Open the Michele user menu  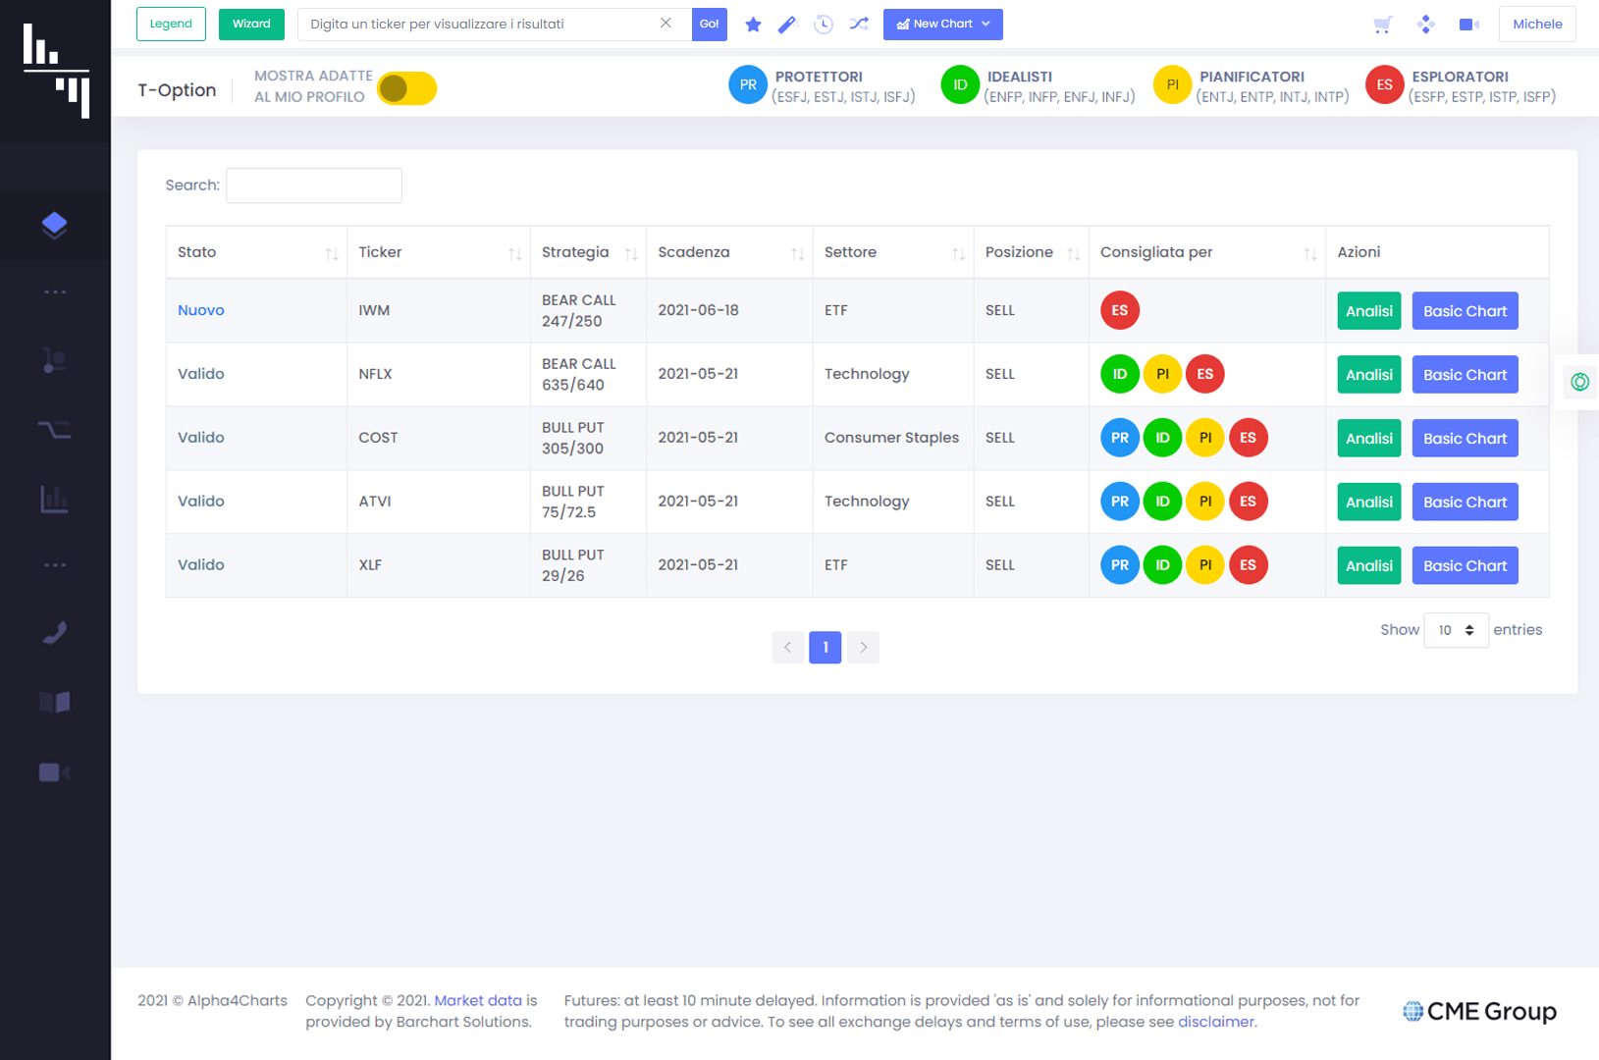[1536, 25]
